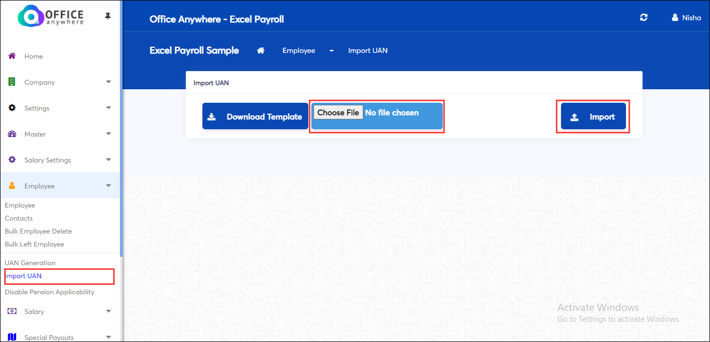The image size is (710, 342).
Task: Click the Salary Settings cog icon
Action: 12,160
